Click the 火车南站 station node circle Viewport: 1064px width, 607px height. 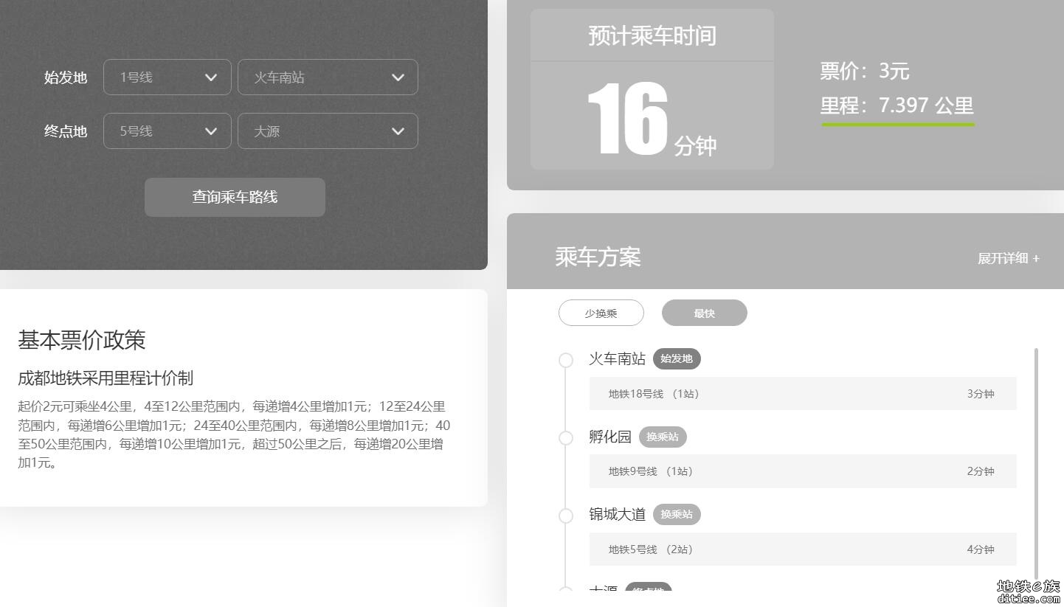click(x=566, y=360)
